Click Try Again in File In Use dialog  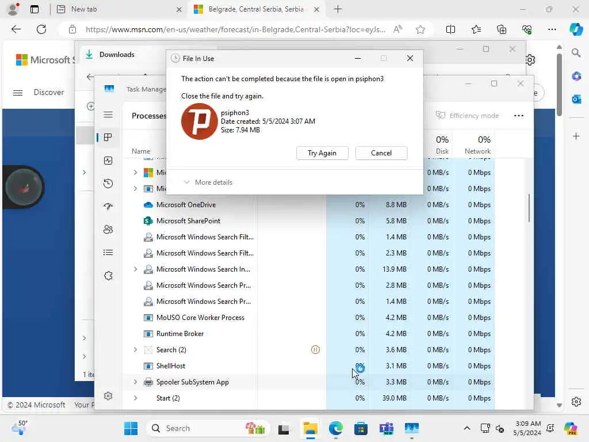click(322, 153)
